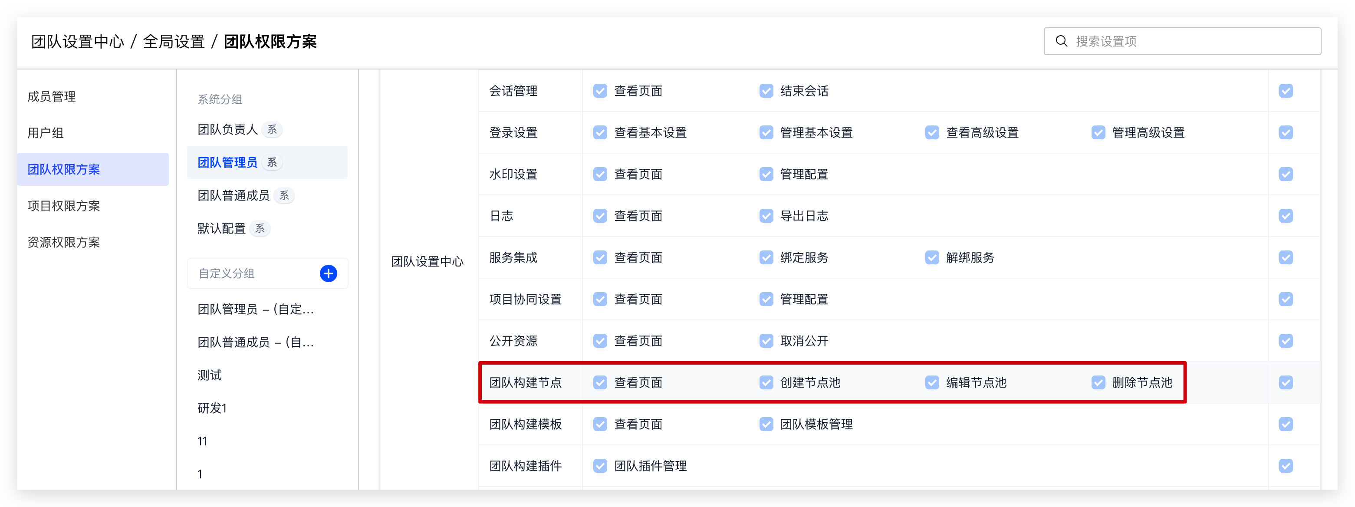1355x507 pixels.
Task: Toggle the 编辑节点池 checkbox
Action: tap(932, 383)
